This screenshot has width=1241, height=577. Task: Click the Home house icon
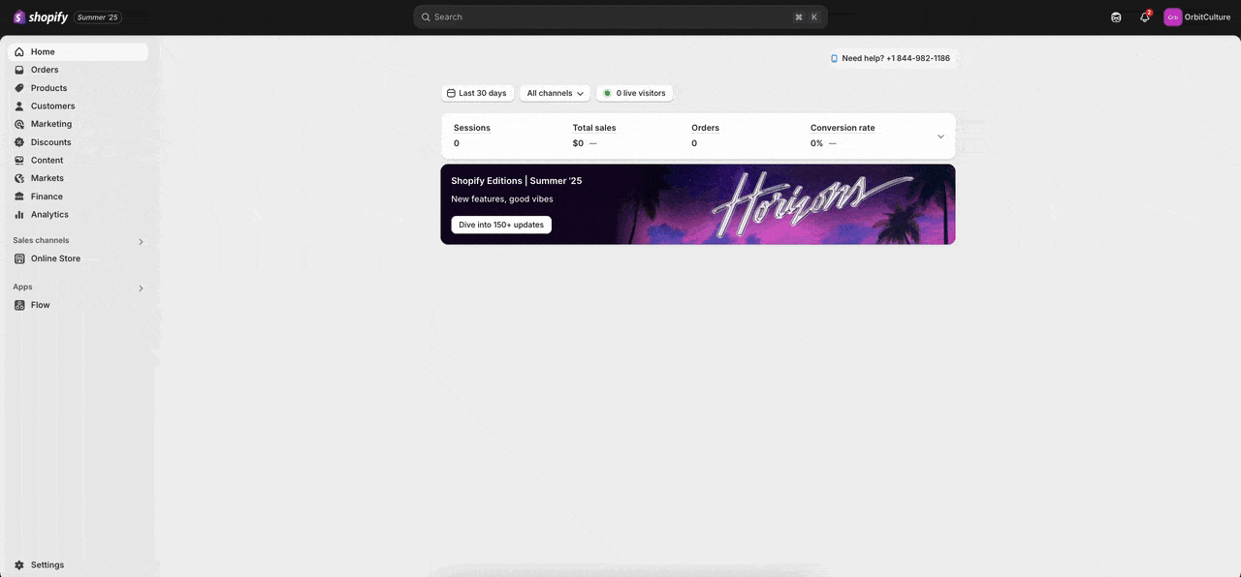pyautogui.click(x=19, y=52)
